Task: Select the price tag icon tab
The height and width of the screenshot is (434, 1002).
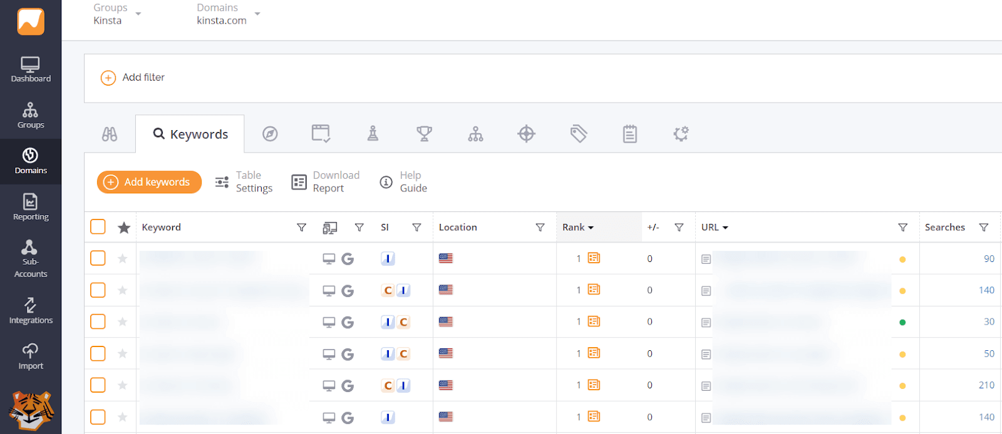Action: (578, 134)
